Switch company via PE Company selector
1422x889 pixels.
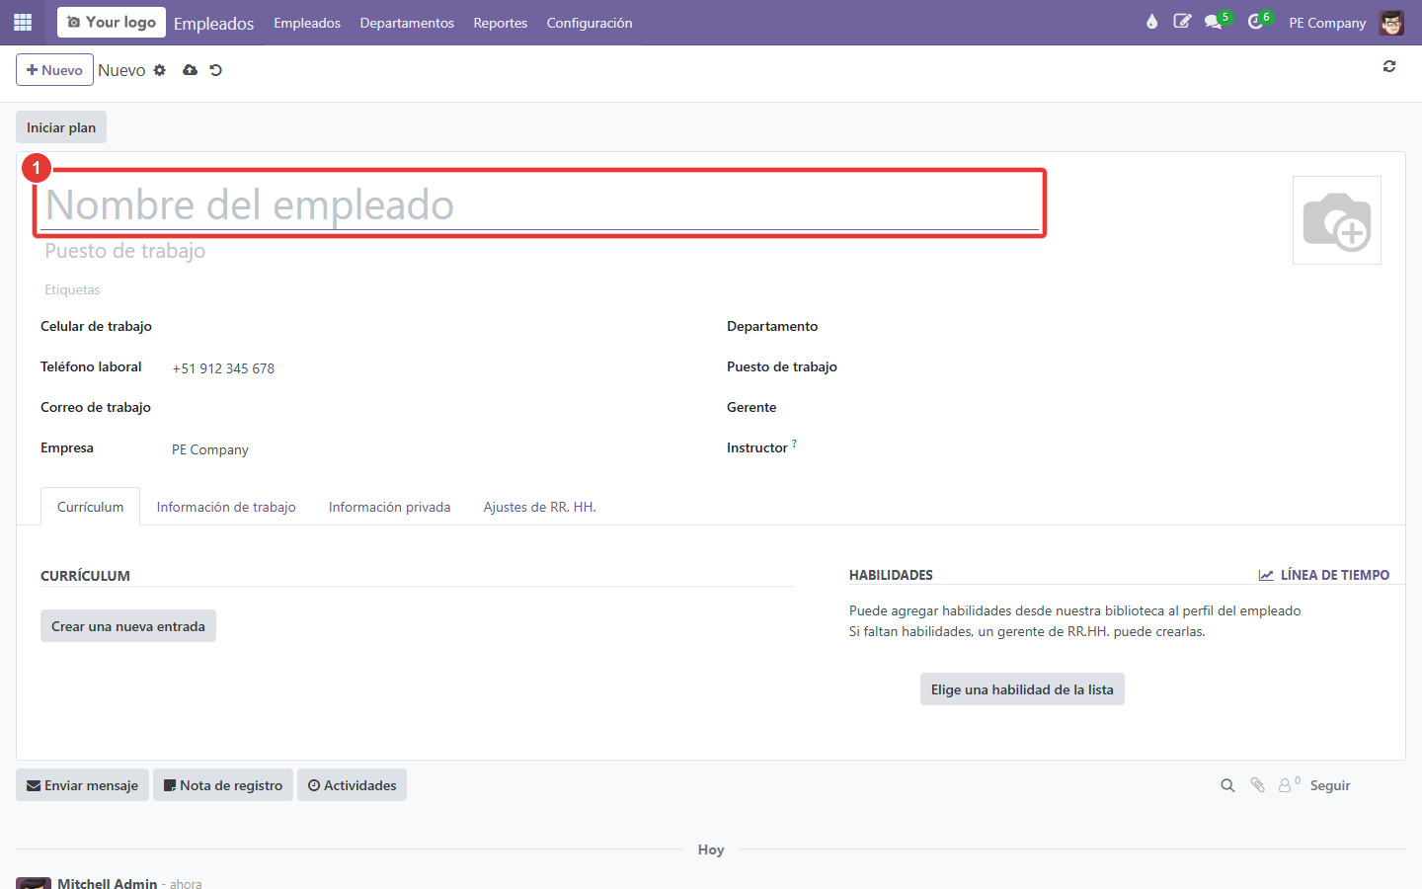[1327, 23]
